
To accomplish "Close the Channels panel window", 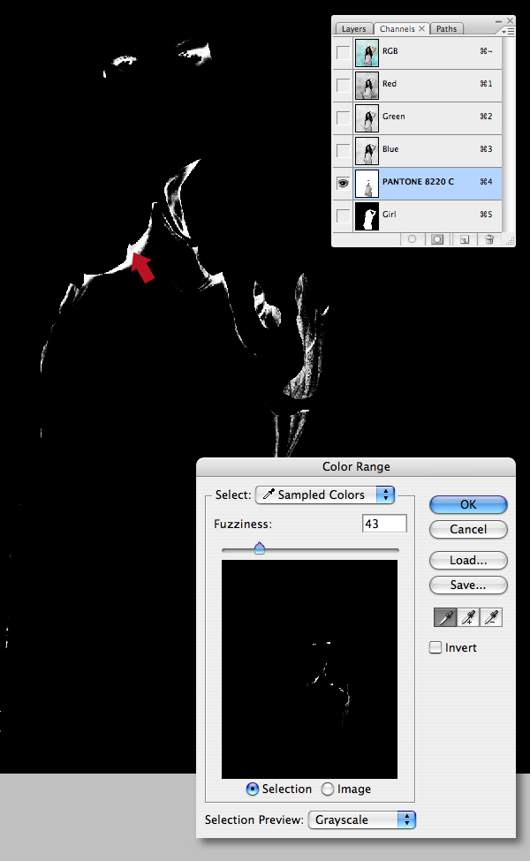I will click(511, 20).
